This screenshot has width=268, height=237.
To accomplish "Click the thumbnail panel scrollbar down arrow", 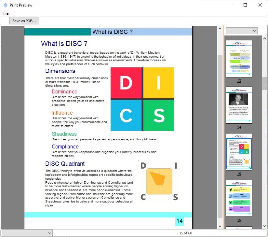I will coord(264,226).
